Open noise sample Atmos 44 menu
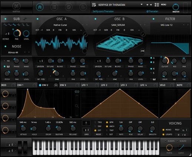 13,52
